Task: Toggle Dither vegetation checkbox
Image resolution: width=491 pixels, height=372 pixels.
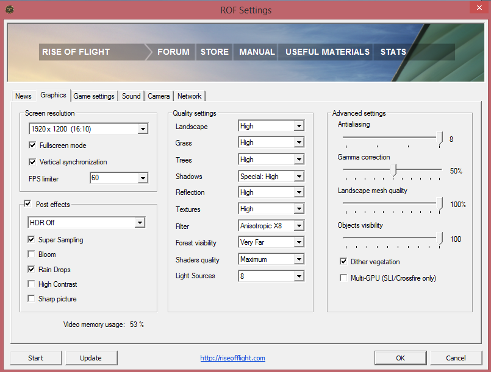Action: [343, 261]
